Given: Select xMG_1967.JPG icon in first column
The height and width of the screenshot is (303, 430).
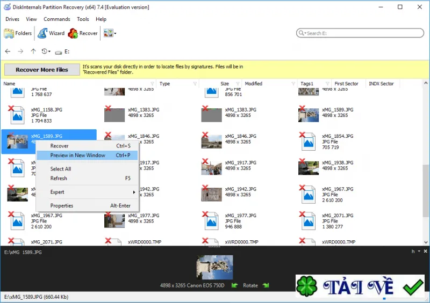Looking at the screenshot, I should pos(17,221).
